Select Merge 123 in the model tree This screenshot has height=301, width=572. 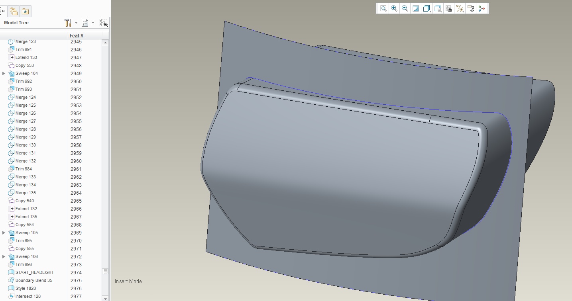coord(26,41)
